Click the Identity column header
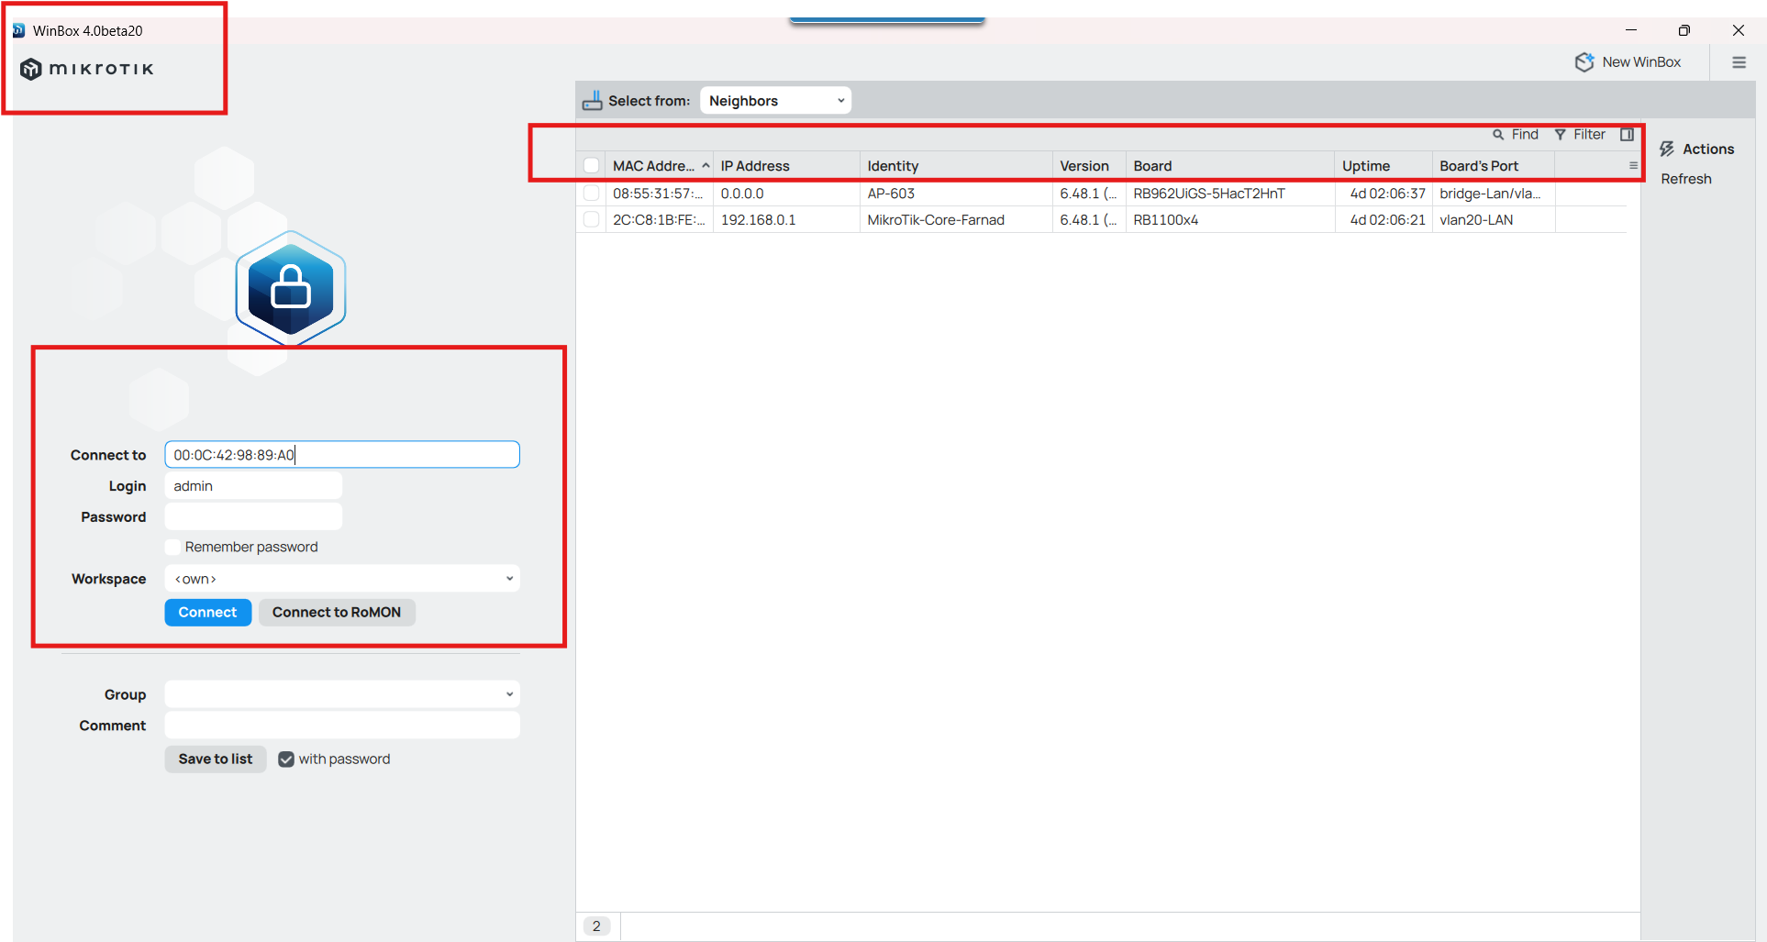This screenshot has width=1767, height=942. [x=956, y=166]
